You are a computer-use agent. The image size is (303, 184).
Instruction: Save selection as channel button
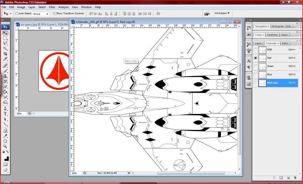tap(281, 178)
